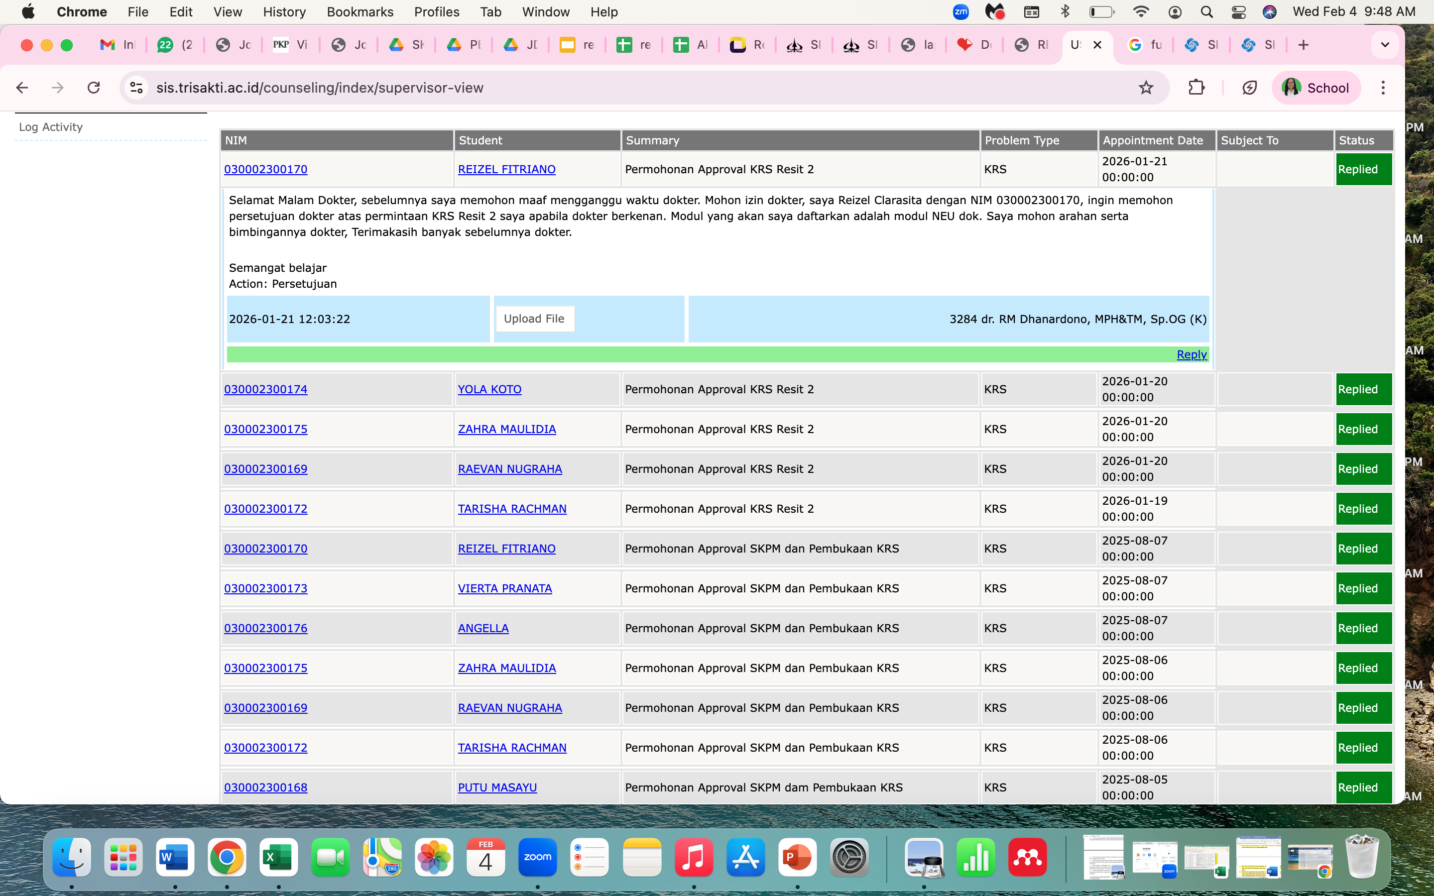Screen dimensions: 1434x896
Task: Expand the tab search dropdown arrow
Action: click(x=1385, y=45)
